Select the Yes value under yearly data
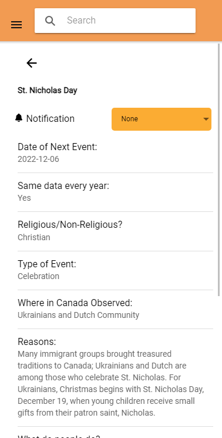The width and height of the screenshot is (222, 438). point(24,198)
